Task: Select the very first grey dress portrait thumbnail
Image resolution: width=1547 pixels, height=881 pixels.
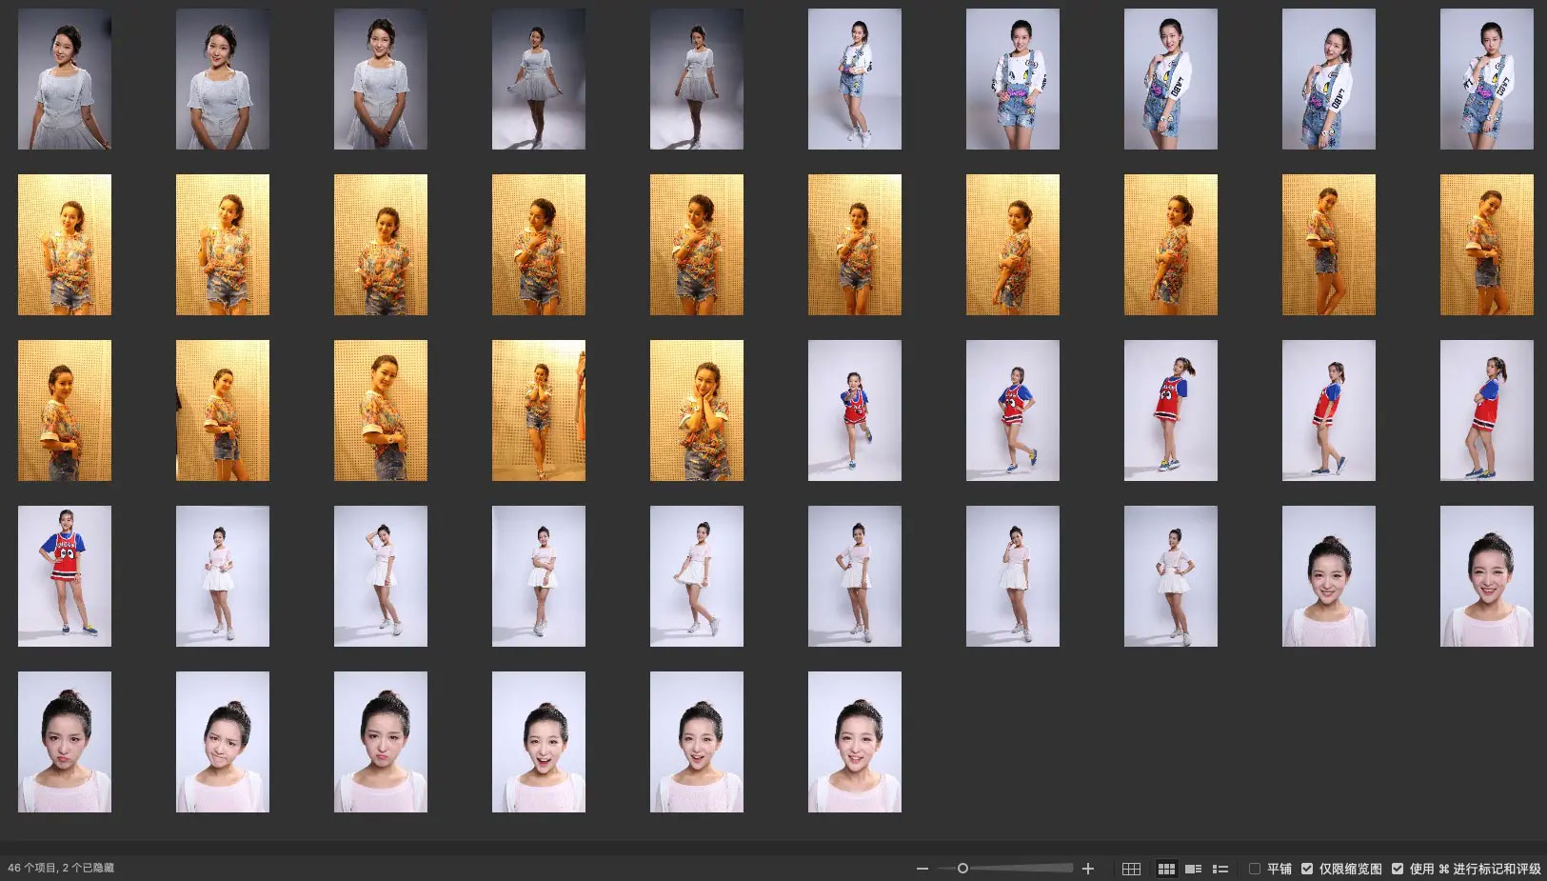Action: 65,79
